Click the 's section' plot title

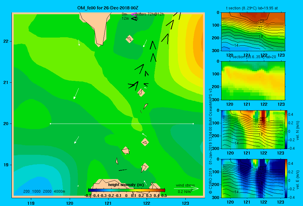tap(253, 57)
